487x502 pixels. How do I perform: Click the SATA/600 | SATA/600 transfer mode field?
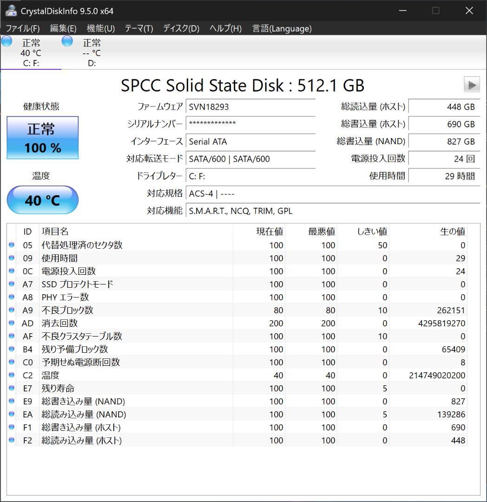click(250, 159)
